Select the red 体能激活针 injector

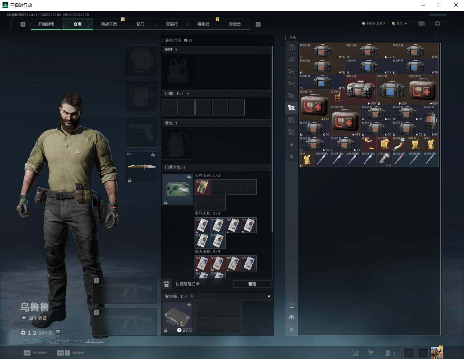(400, 160)
